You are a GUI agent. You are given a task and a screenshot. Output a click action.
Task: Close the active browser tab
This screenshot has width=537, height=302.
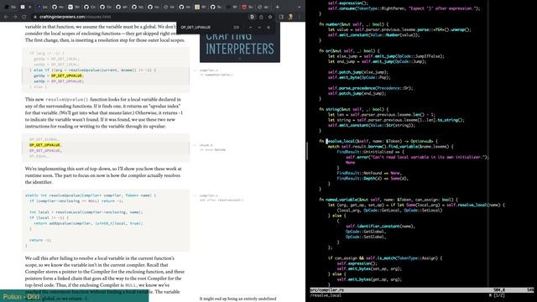tap(30, 7)
